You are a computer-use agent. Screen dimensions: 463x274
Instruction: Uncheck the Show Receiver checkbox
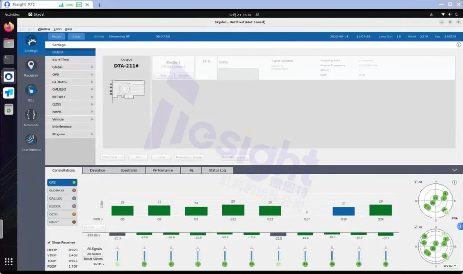click(x=49, y=242)
